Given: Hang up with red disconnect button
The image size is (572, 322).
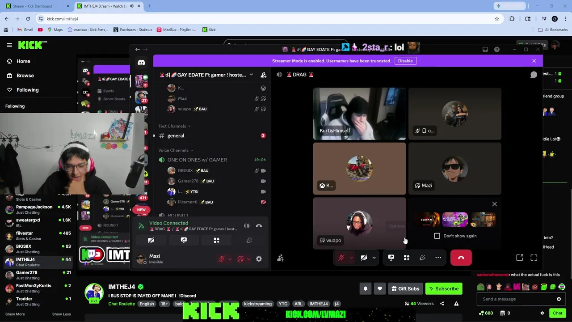Looking at the screenshot, I should pos(461,258).
